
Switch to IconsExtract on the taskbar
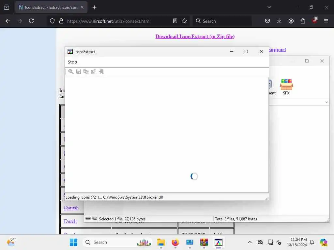click(218, 242)
